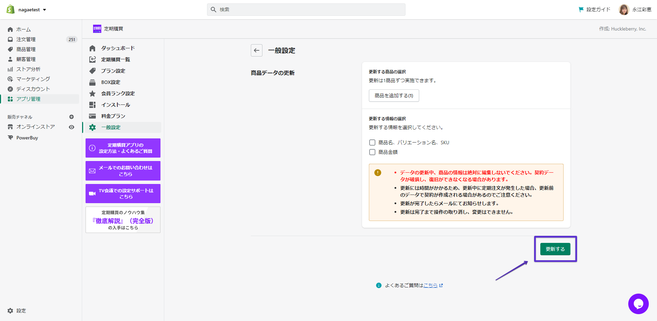This screenshot has width=657, height=321.
Task: Select 一般設定 general settings
Action: (x=123, y=127)
